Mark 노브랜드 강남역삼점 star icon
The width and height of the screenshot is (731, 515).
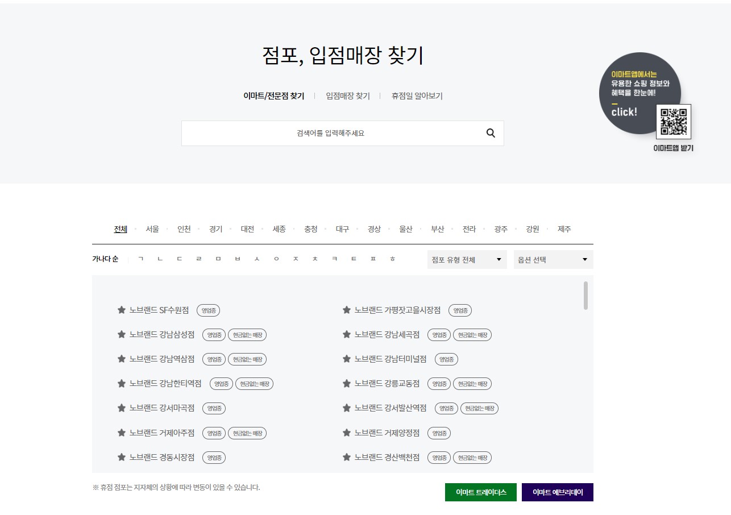click(121, 359)
